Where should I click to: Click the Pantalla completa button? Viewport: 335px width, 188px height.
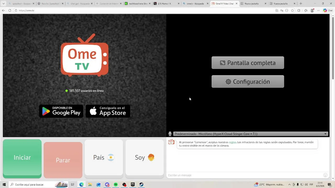coord(248,63)
